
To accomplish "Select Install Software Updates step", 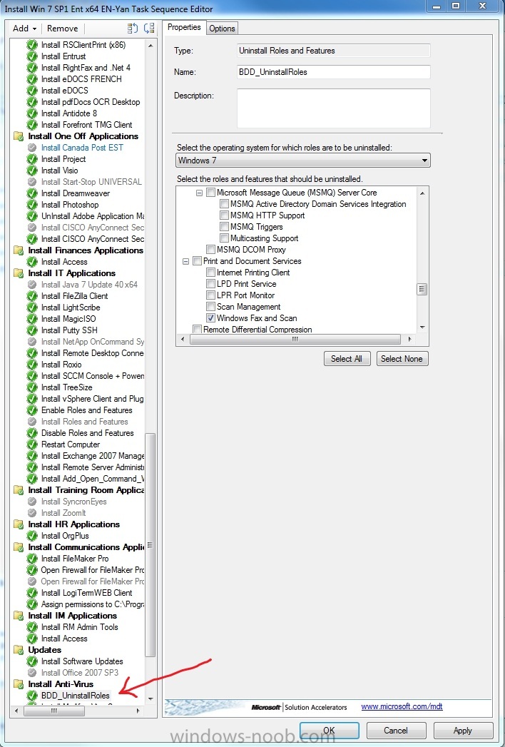I will tap(82, 661).
